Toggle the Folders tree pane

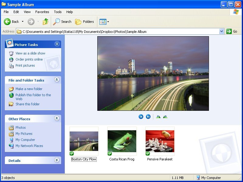point(85,22)
